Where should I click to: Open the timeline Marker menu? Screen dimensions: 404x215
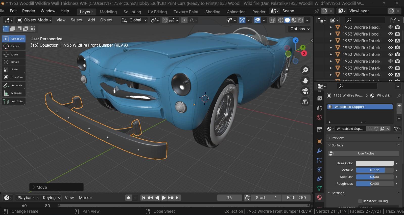pyautogui.click(x=85, y=198)
